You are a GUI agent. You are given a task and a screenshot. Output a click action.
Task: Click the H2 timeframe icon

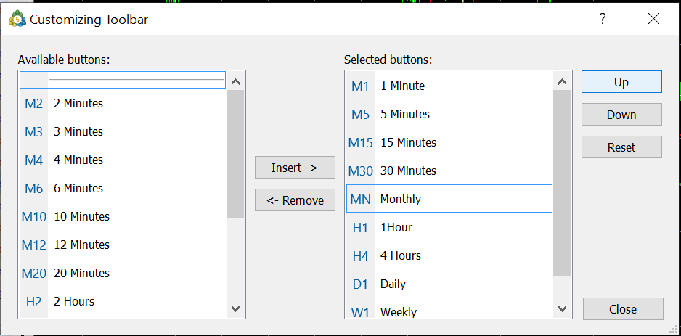pyautogui.click(x=33, y=302)
